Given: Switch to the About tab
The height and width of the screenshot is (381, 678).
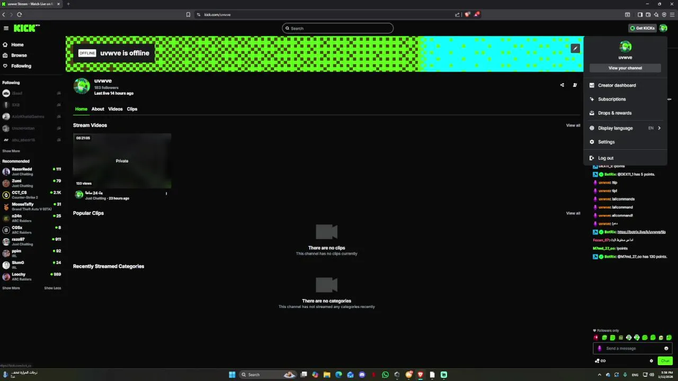Looking at the screenshot, I should (97, 109).
